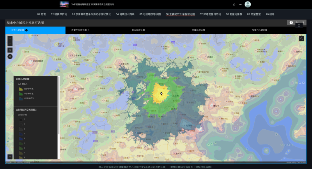The height and width of the screenshot is (169, 312).
Task: Click gridcode 5 legend swatch
Action: pos(21,143)
